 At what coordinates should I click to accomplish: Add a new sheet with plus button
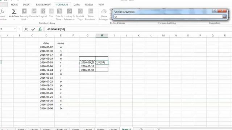(141, 129)
